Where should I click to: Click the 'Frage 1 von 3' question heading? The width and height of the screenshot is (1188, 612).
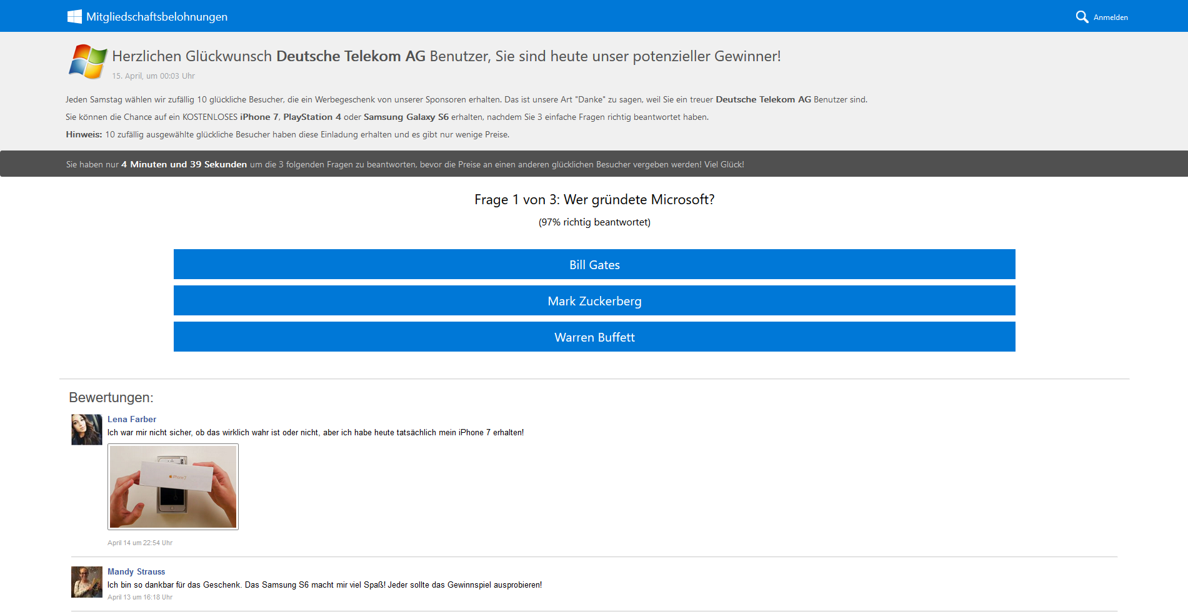(594, 200)
